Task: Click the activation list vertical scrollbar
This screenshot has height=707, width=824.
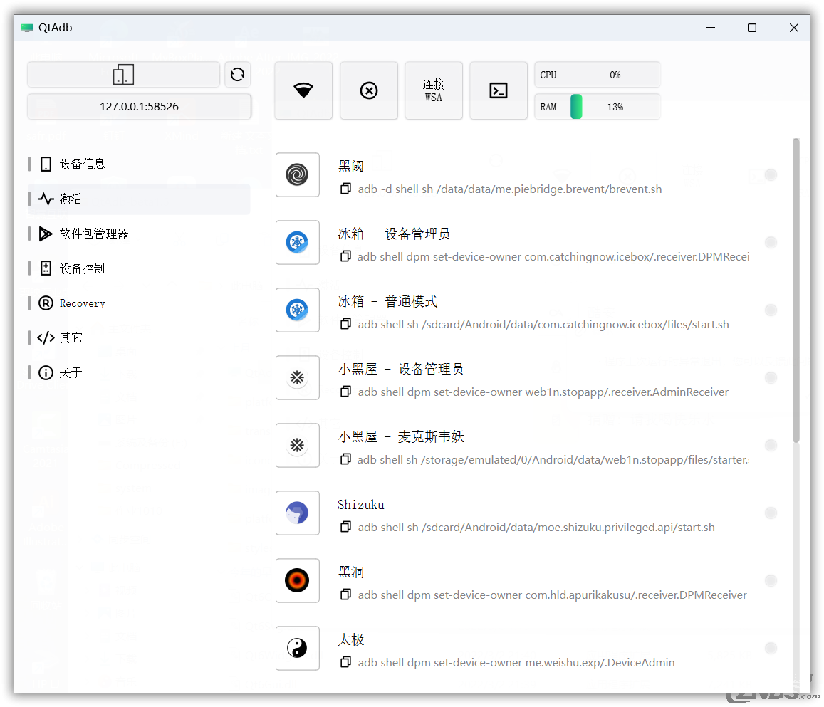Action: pos(796,290)
